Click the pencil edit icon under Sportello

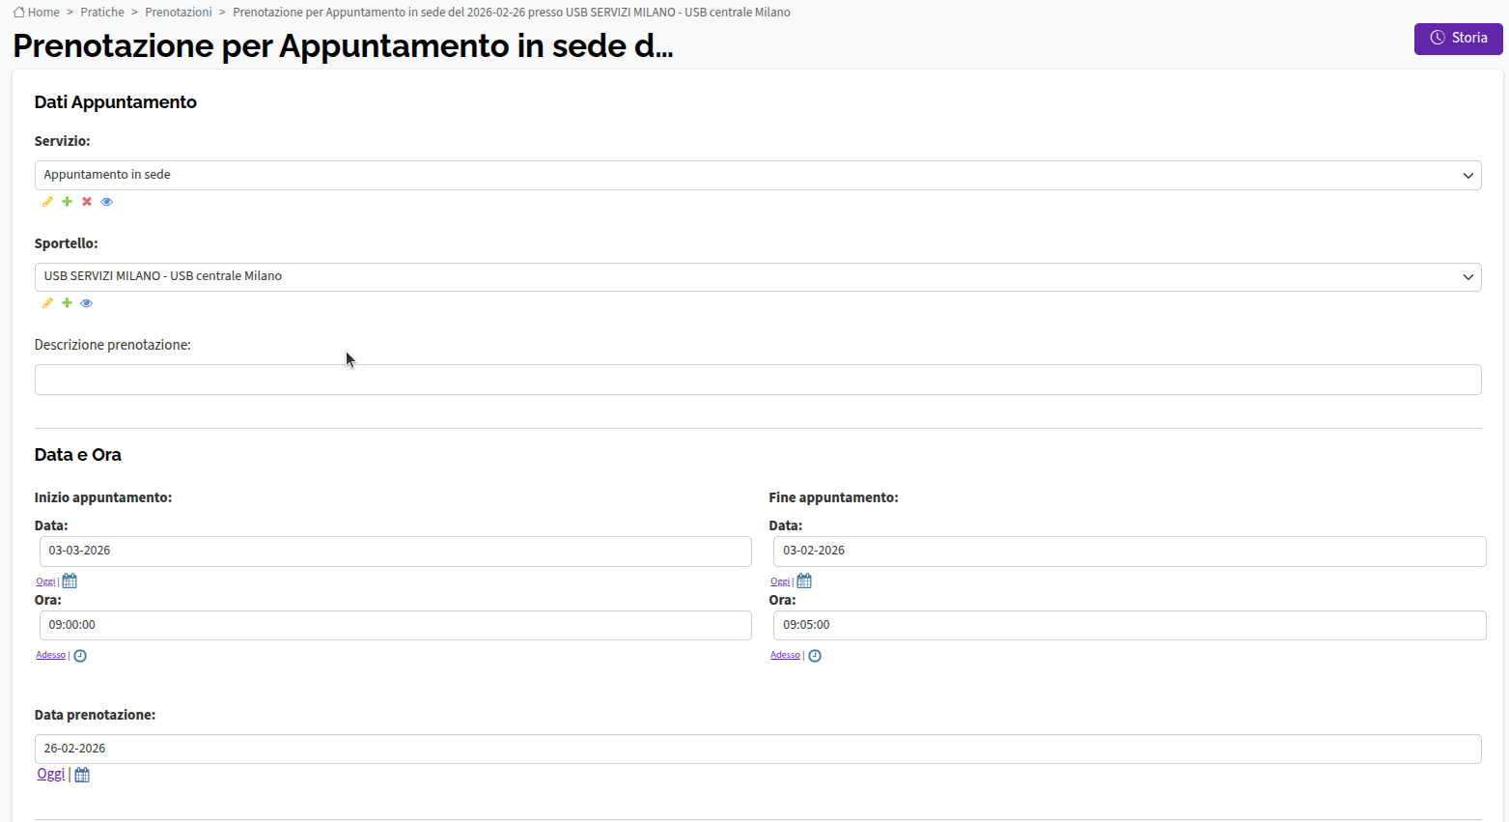click(x=47, y=303)
